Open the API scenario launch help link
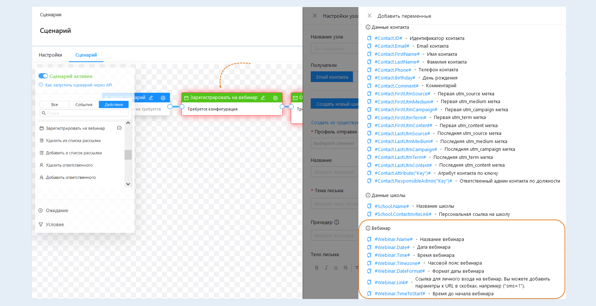Image resolution: width=596 pixels, height=306 pixels. 78,85
